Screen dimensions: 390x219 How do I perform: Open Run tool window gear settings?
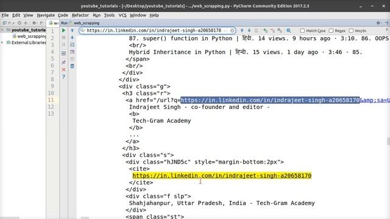[378, 23]
